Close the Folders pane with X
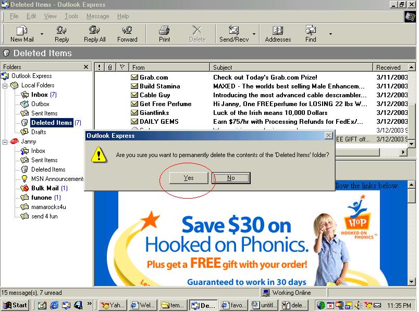This screenshot has width=419, height=312. (86, 67)
